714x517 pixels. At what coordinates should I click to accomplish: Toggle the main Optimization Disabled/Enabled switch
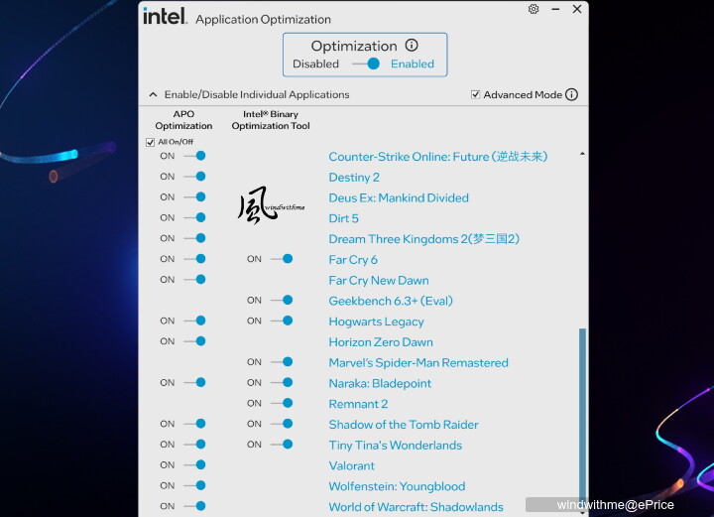366,64
